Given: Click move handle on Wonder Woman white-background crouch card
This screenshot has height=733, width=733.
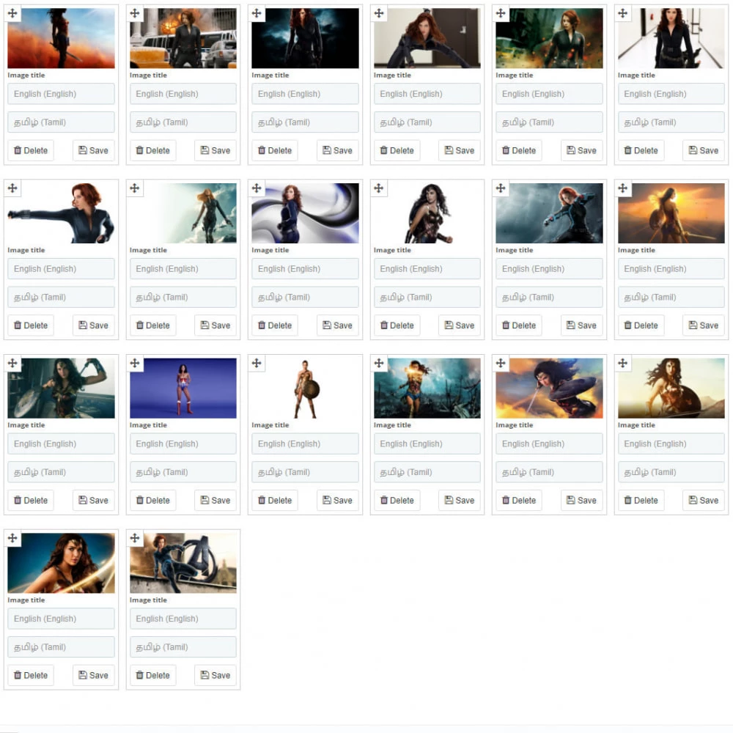Looking at the screenshot, I should tap(379, 188).
